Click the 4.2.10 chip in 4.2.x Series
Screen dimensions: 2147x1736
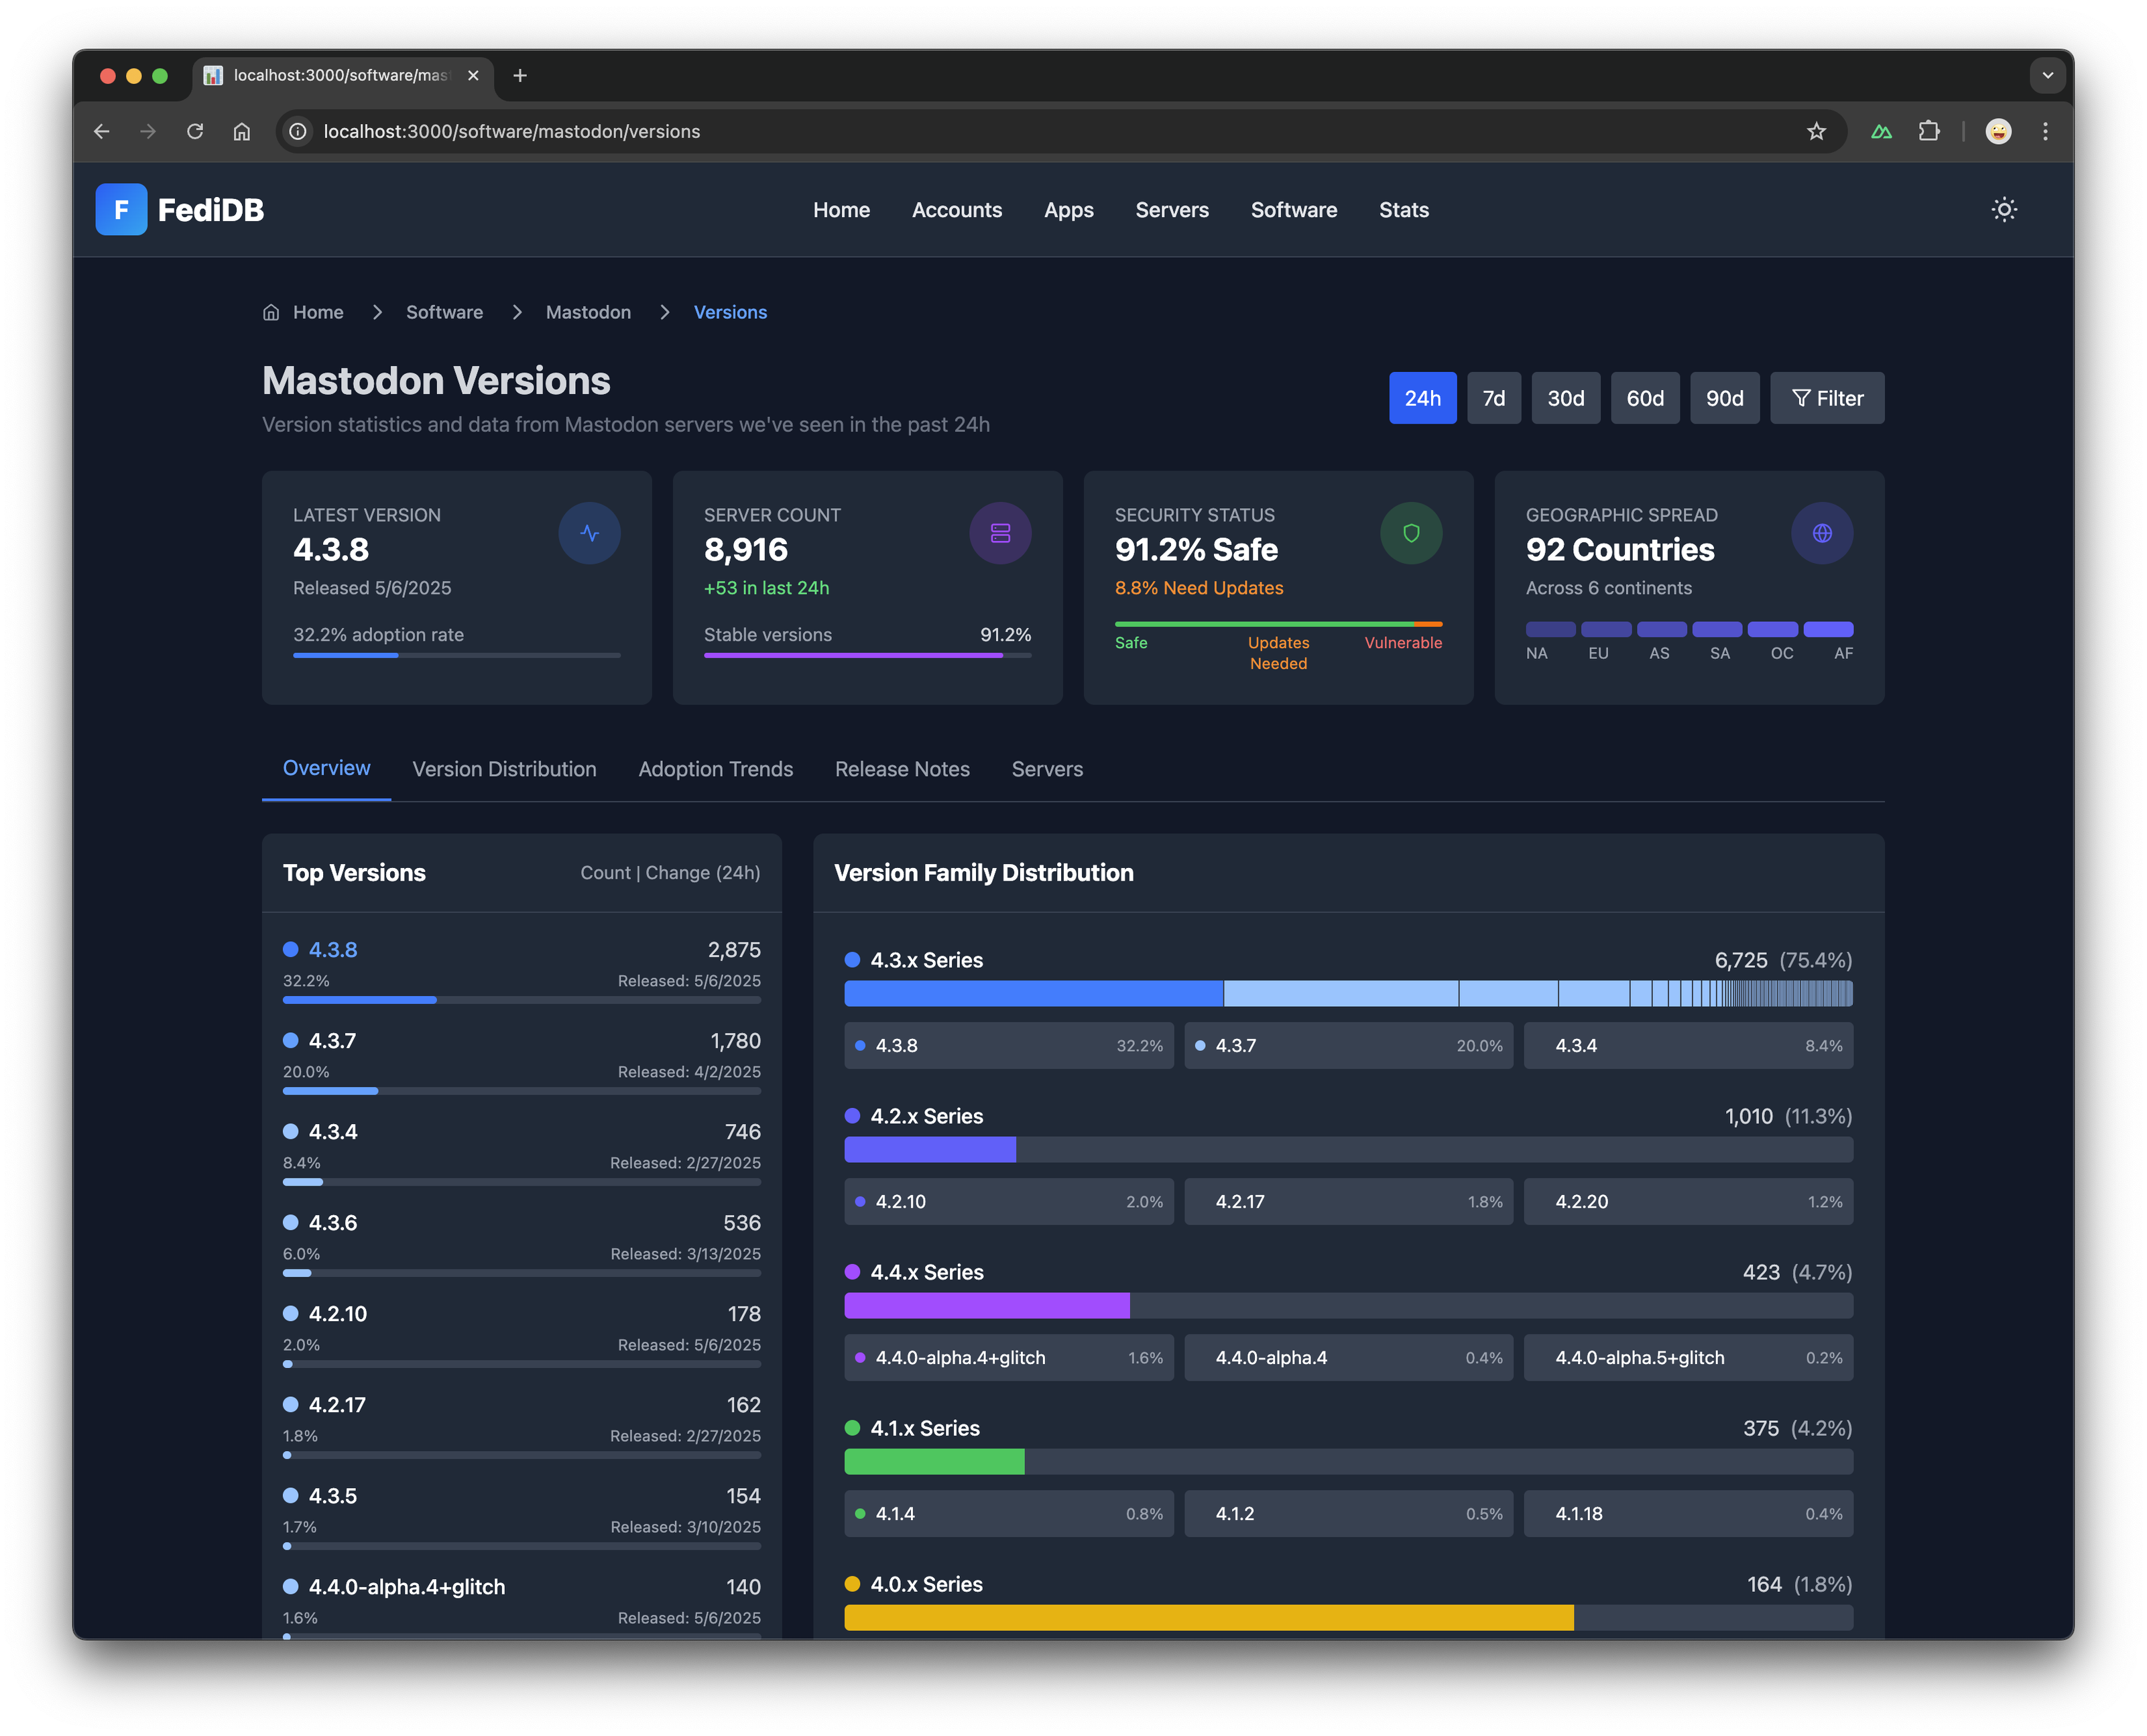(1008, 1201)
